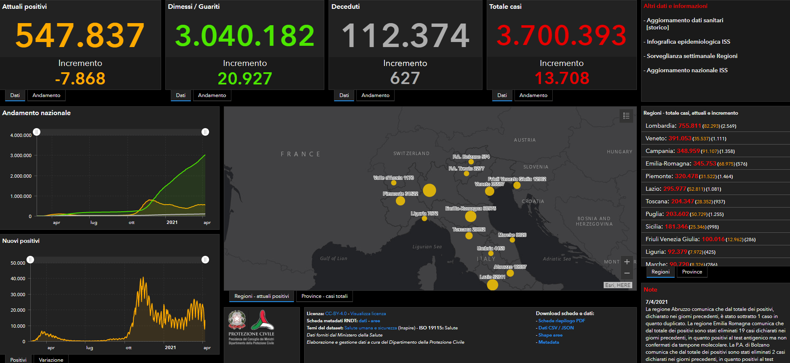The width and height of the screenshot is (790, 363).
Task: Show Andamento view for Deceduti
Action: point(375,95)
